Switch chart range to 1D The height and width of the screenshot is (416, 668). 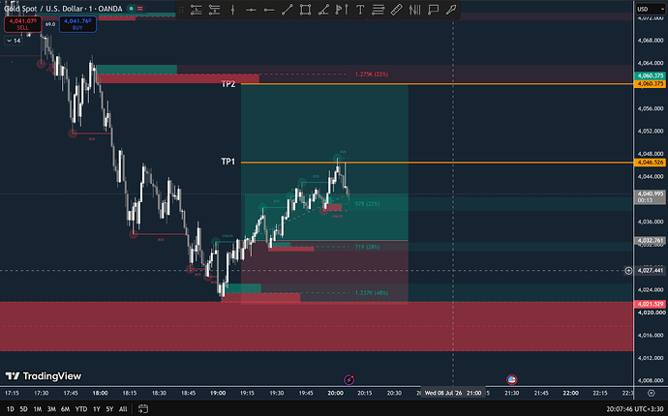11,409
